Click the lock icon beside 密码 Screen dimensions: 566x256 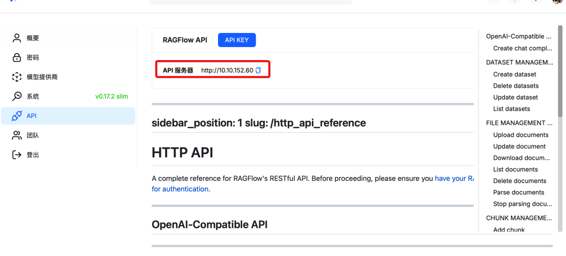tap(17, 57)
